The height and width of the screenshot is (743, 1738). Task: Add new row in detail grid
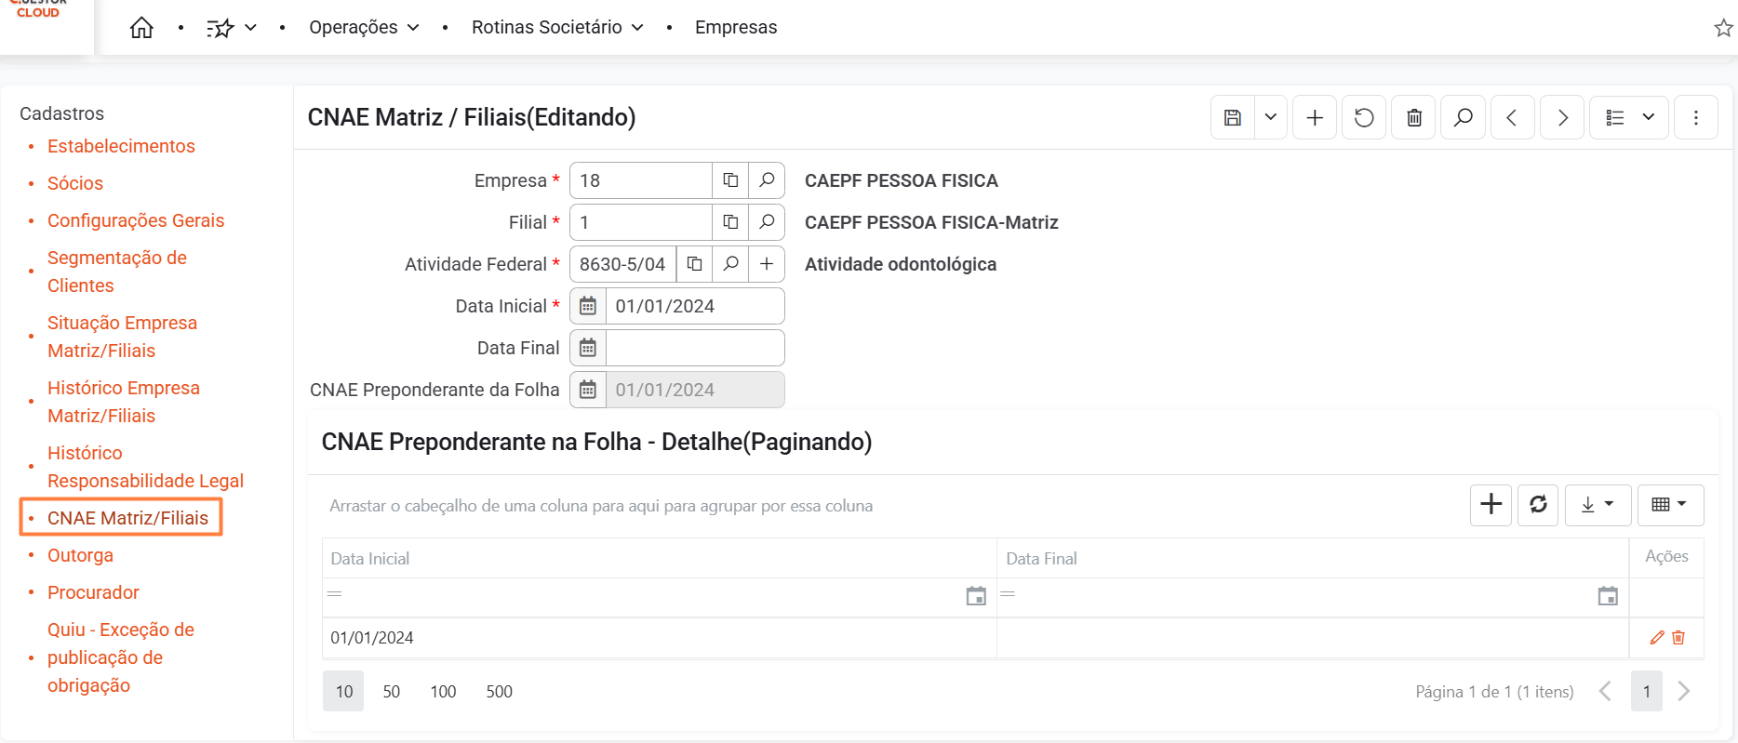(x=1491, y=505)
